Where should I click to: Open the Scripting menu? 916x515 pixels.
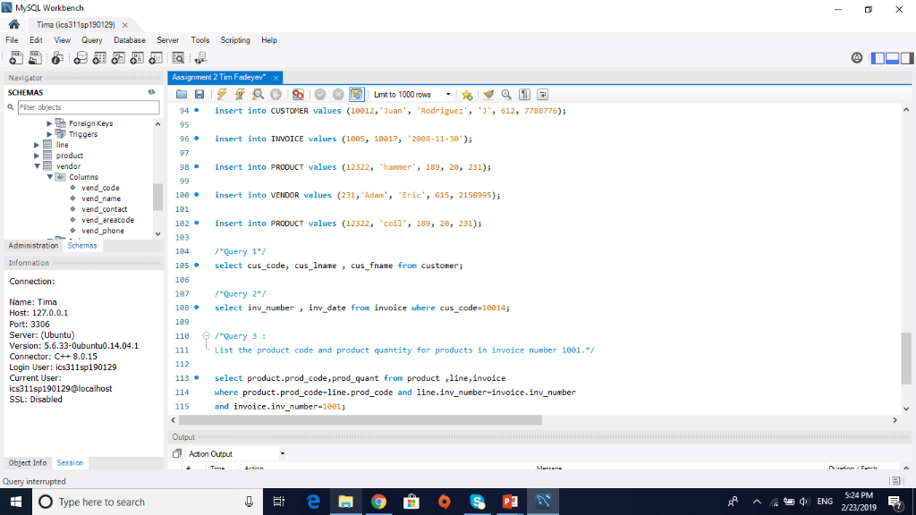pyautogui.click(x=235, y=40)
